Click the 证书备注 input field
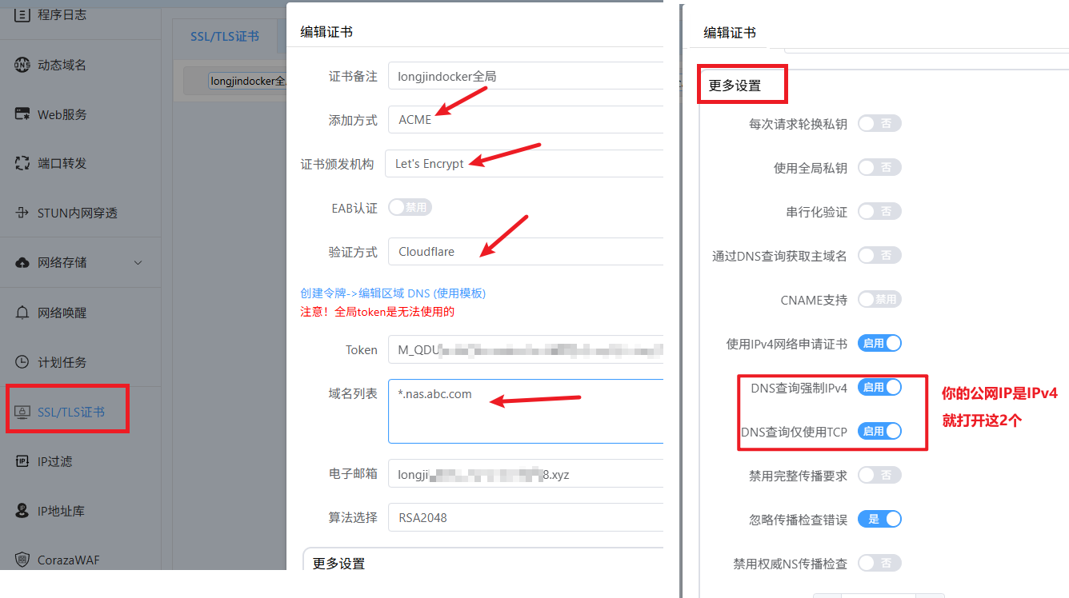 pyautogui.click(x=526, y=76)
